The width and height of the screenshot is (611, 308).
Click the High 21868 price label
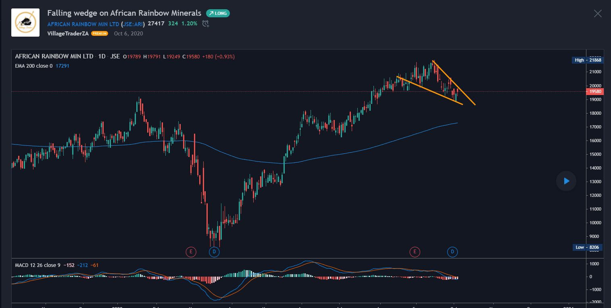587,60
